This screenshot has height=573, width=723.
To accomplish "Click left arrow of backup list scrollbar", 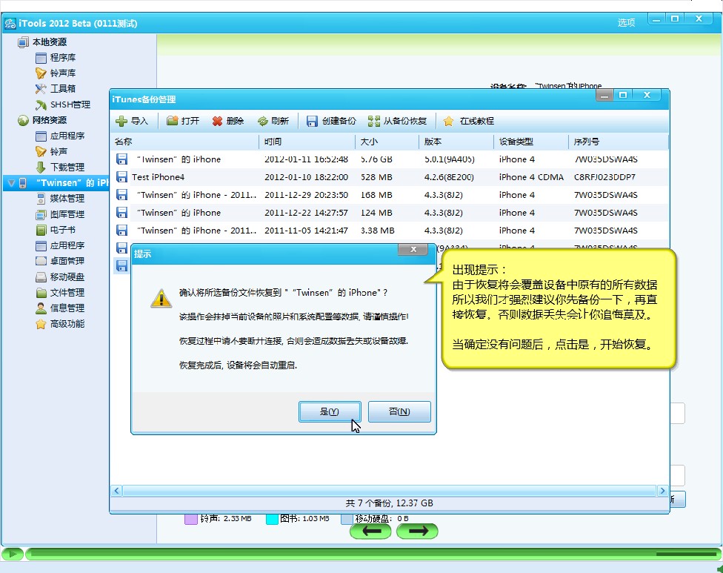I will 116,491.
